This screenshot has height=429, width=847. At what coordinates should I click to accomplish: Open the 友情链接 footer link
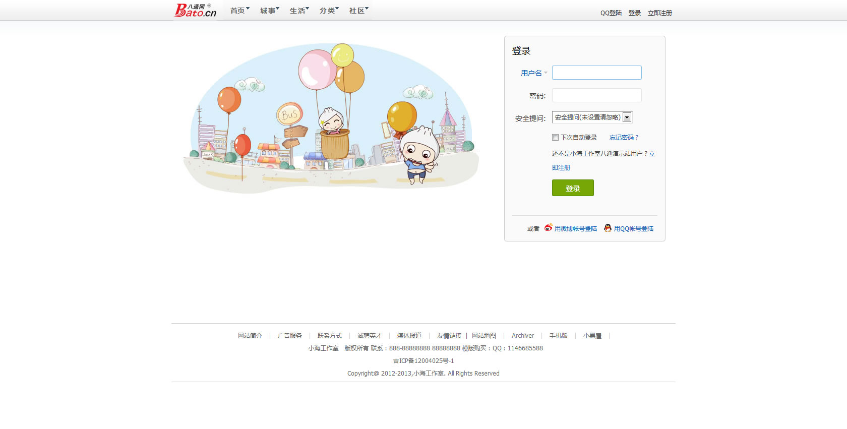click(449, 336)
